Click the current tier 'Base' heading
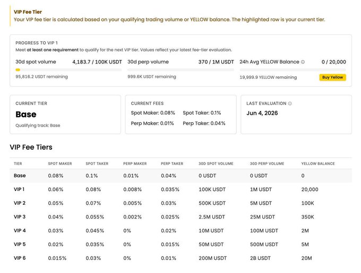The image size is (361, 273). click(x=26, y=114)
